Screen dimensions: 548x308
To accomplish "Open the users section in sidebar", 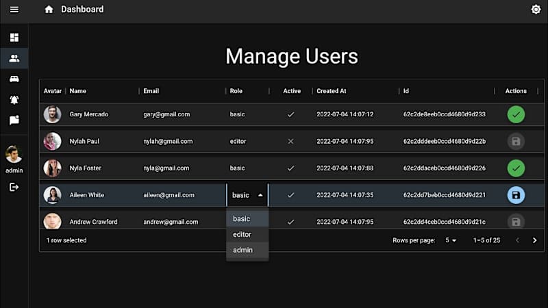I will 14,58.
